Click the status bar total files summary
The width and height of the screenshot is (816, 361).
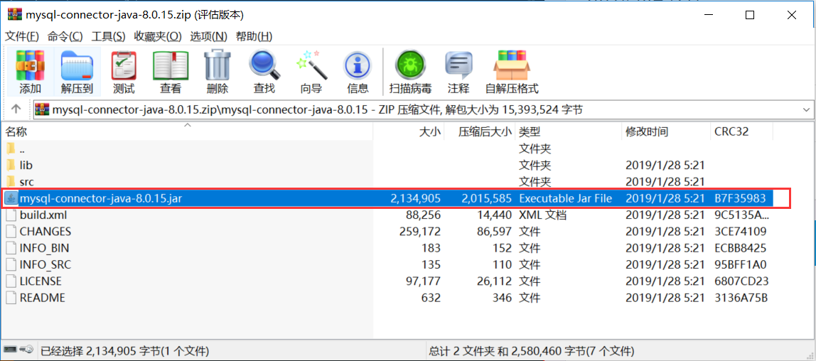coord(532,350)
